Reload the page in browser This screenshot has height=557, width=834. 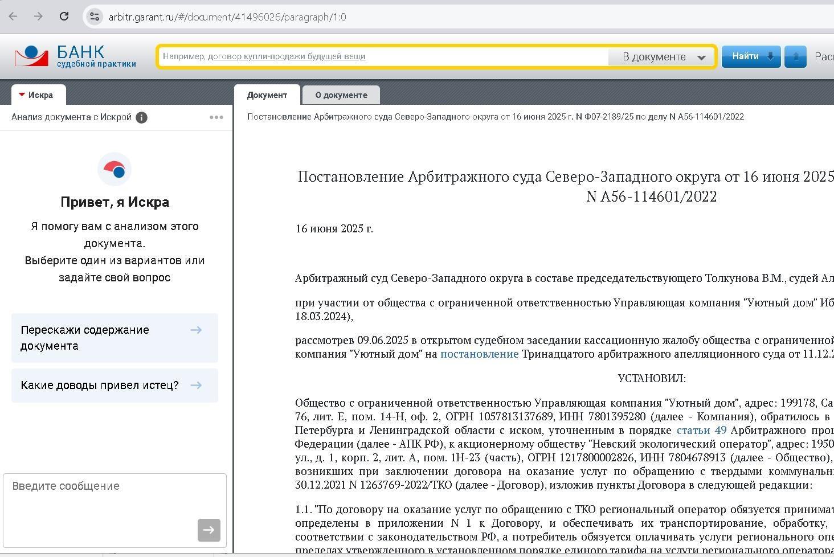pyautogui.click(x=64, y=17)
